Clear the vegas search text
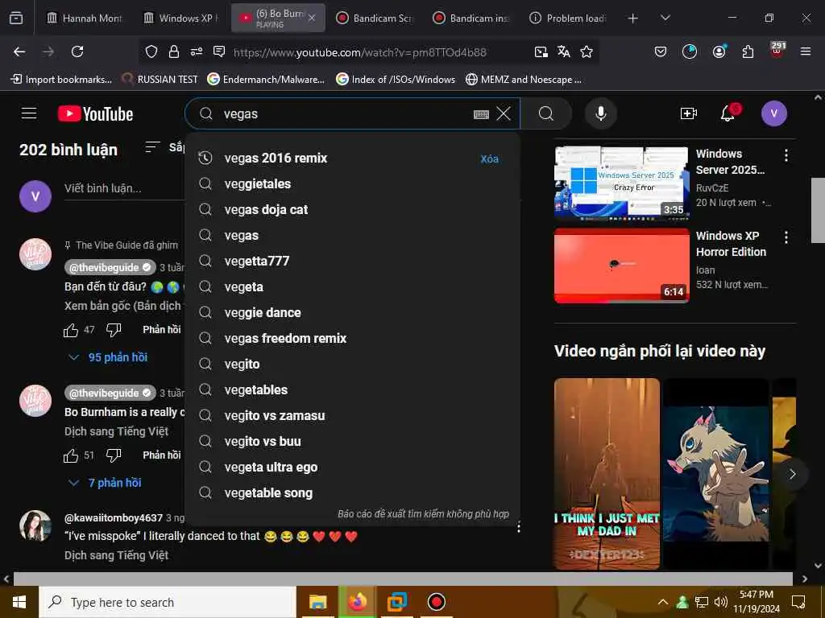The height and width of the screenshot is (618, 825). pos(504,113)
